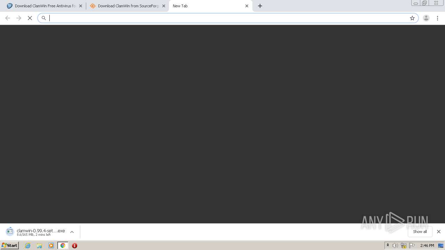Viewport: 445px width, 250px height.
Task: Launch Windows Media Player from taskbar
Action: click(51, 245)
